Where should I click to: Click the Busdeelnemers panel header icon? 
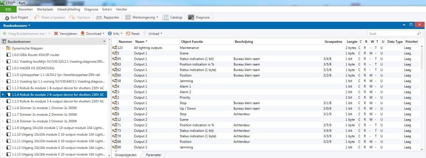4,42
